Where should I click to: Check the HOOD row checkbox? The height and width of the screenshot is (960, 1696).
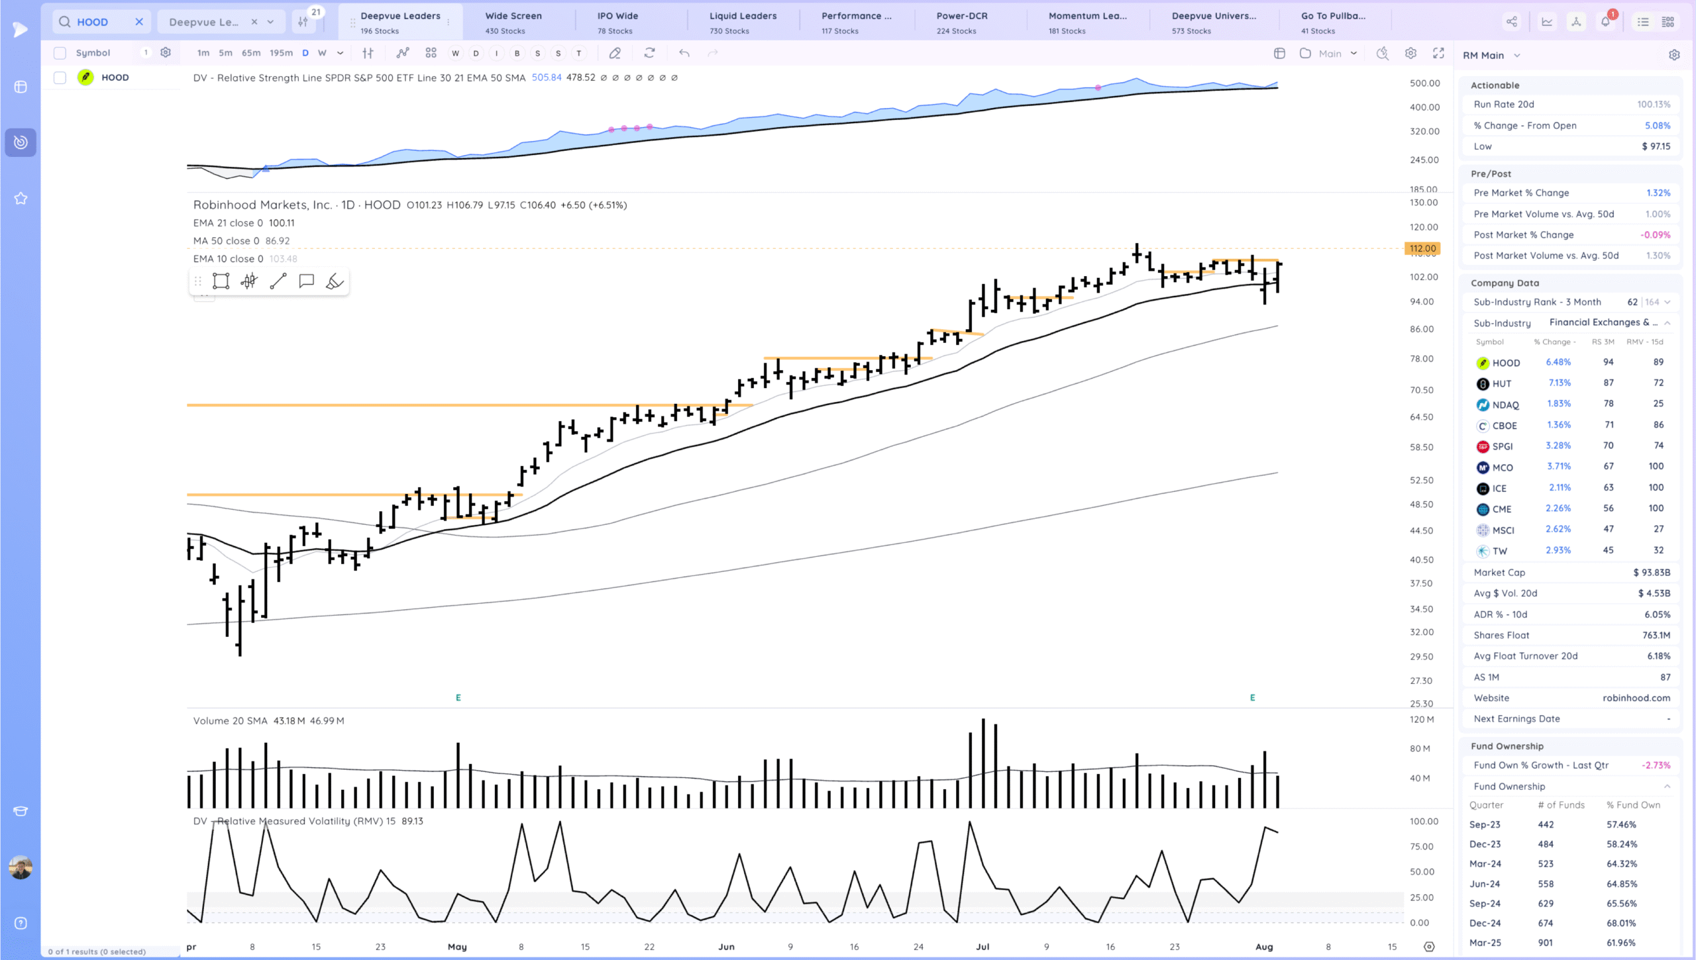point(60,77)
